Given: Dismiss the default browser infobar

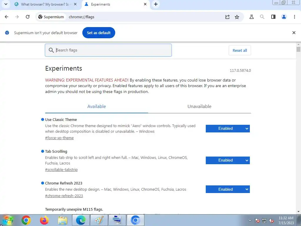Looking at the screenshot, I should (294, 33).
